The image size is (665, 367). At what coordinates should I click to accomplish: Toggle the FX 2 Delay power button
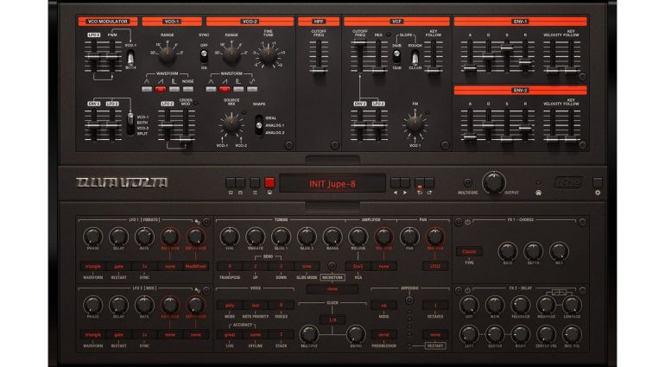click(x=467, y=288)
